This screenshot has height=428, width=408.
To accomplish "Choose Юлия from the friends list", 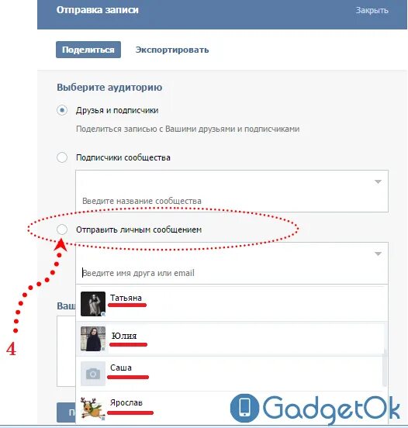I will [x=232, y=339].
